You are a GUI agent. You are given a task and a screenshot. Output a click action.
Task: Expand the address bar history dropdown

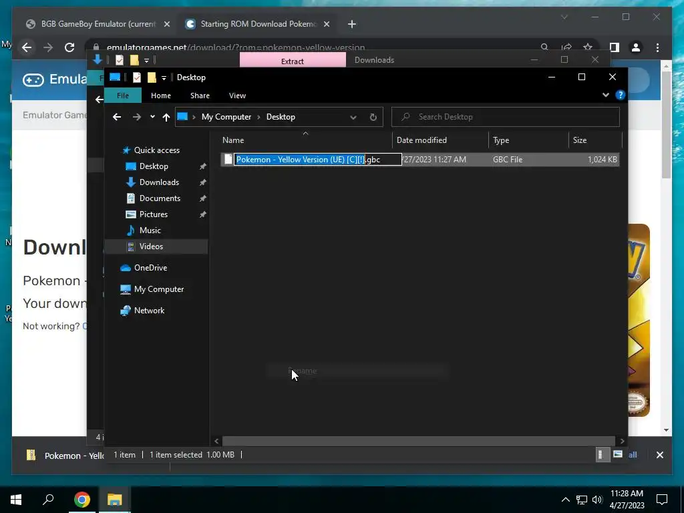click(353, 117)
